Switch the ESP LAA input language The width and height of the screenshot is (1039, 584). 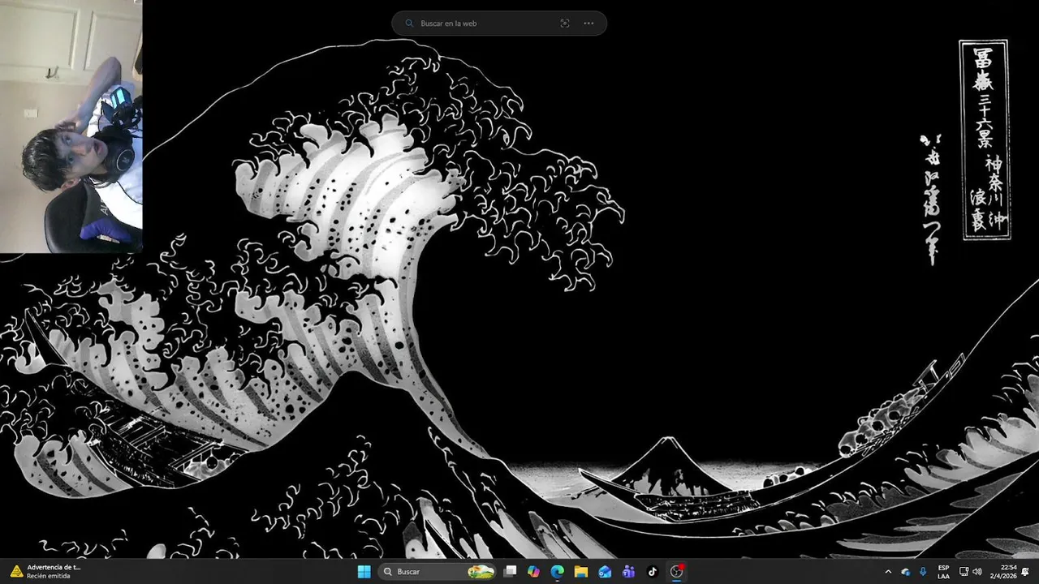click(x=943, y=572)
